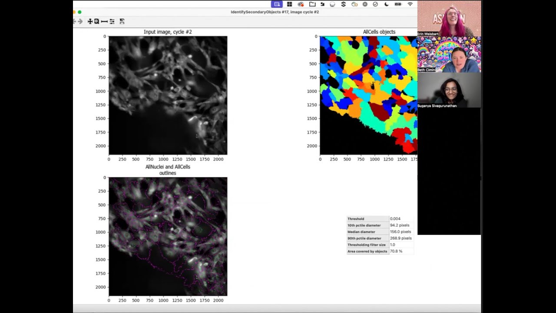
Task: Click the AllCells objects plot title
Action: point(379,32)
